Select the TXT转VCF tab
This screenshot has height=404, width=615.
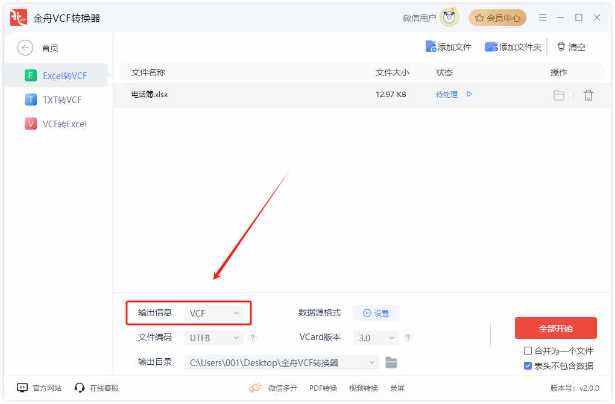55,99
